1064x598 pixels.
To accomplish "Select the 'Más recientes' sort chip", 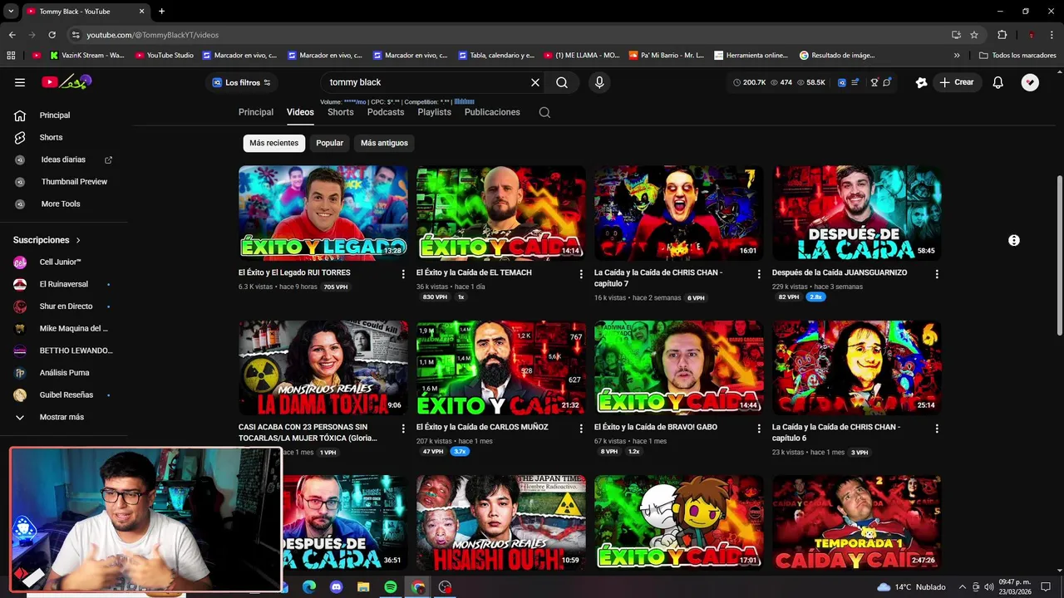I will (x=273, y=143).
